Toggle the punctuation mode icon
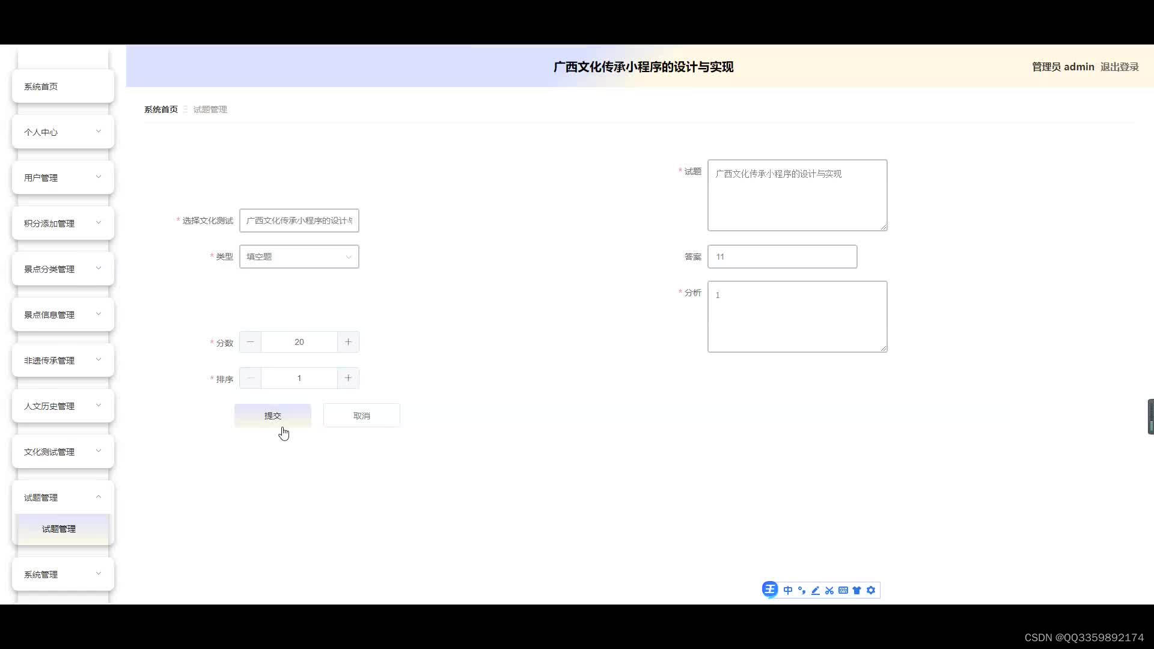Screen dimensions: 1154x649 (802, 590)
